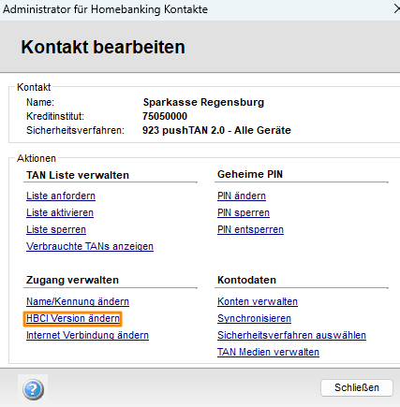
Task: Click the Kreditinstitut value 75050000
Action: coord(165,116)
